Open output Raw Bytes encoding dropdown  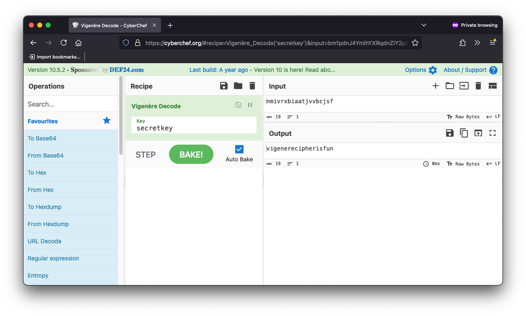coord(463,164)
